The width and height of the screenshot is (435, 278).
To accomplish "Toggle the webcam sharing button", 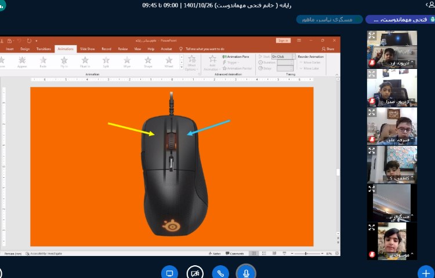I will point(195,272).
